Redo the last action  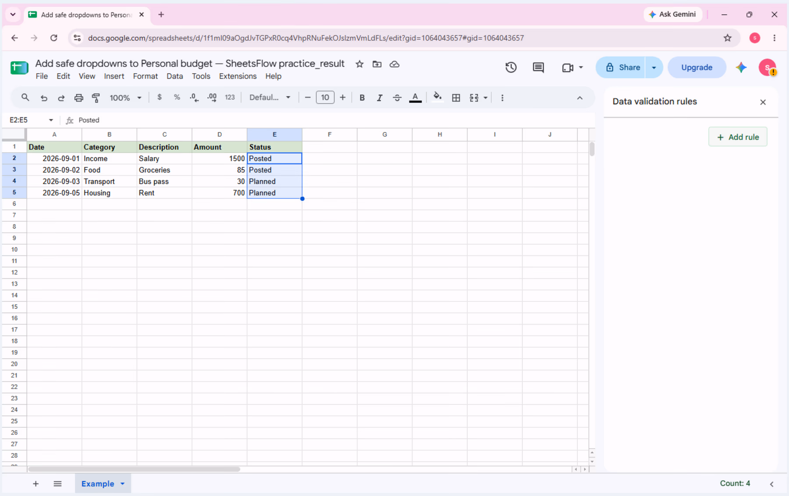pos(61,98)
